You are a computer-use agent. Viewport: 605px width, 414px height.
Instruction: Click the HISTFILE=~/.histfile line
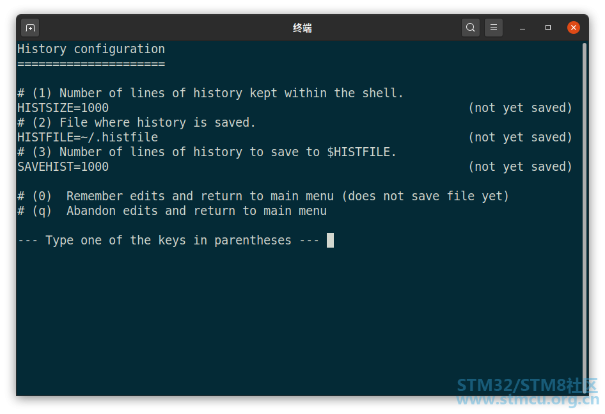click(x=88, y=137)
